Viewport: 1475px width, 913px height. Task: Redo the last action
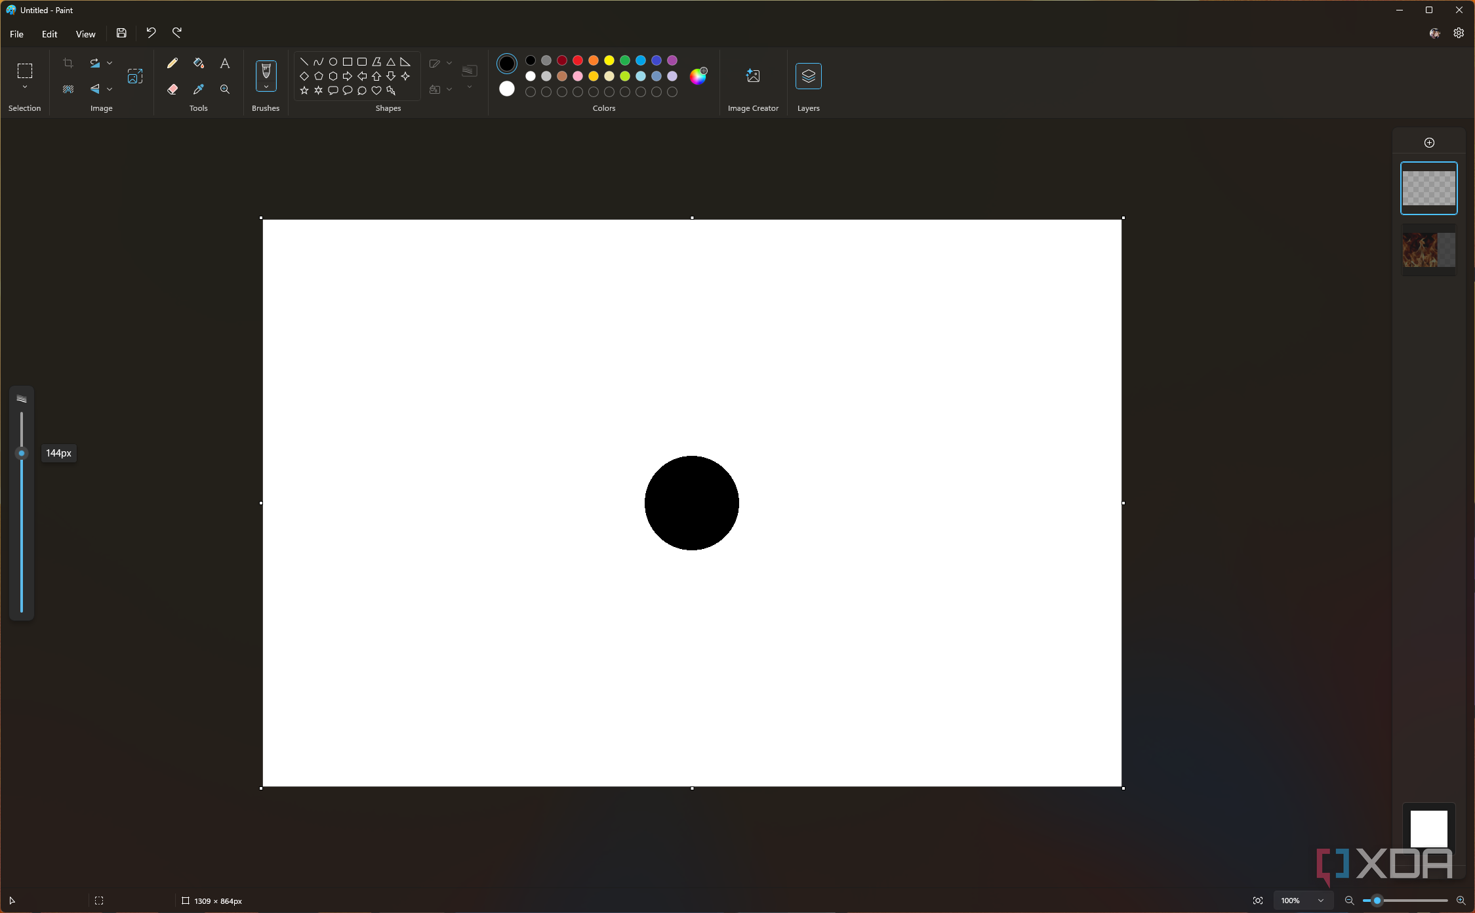tap(177, 33)
